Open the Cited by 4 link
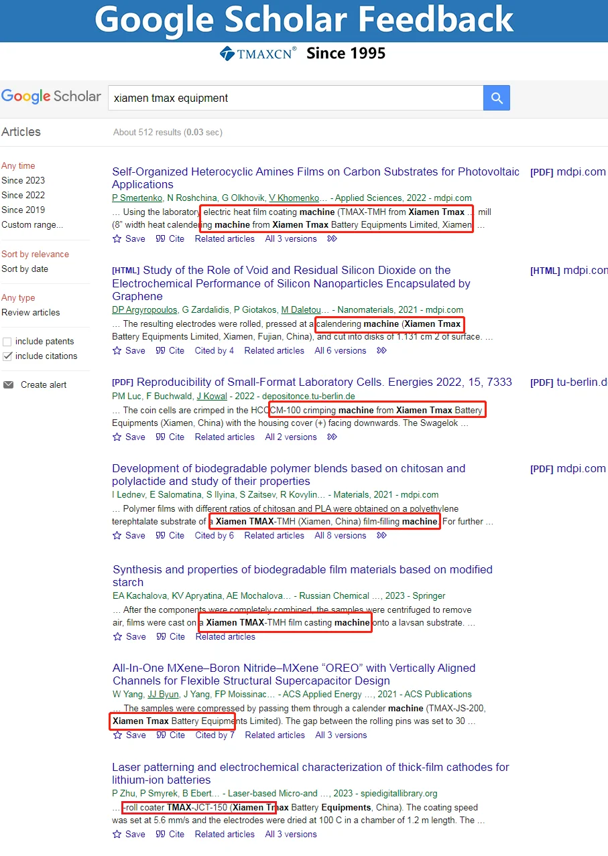 214,350
